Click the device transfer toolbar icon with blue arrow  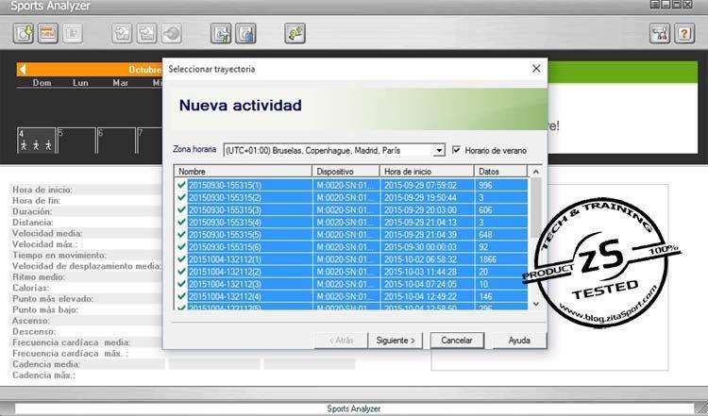coord(221,34)
